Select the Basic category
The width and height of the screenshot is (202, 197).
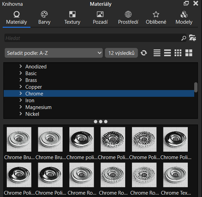31,73
